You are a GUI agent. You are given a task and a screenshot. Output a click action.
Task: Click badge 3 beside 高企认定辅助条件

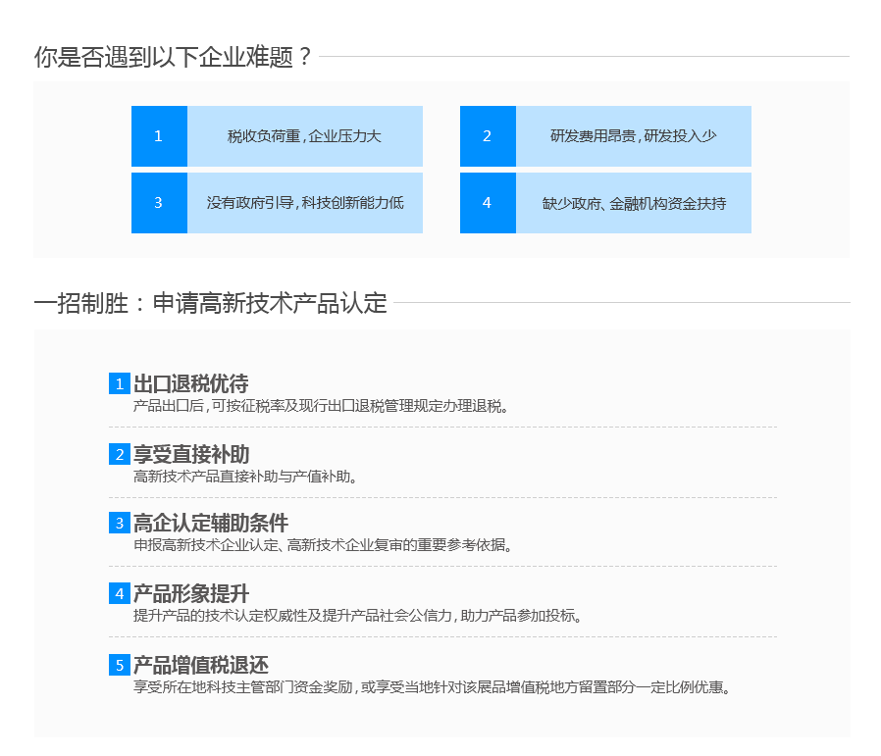pyautogui.click(x=119, y=523)
